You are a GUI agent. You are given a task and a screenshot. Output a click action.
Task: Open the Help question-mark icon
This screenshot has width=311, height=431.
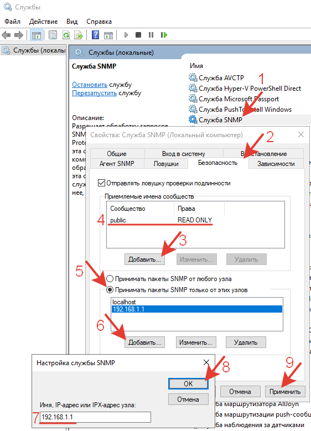[x=95, y=35]
